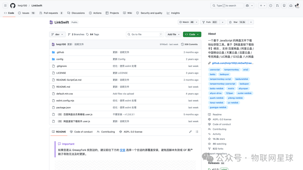The height and width of the screenshot is (170, 303).
Task: Select the Code of conduct README tab
Action: tap(81, 132)
